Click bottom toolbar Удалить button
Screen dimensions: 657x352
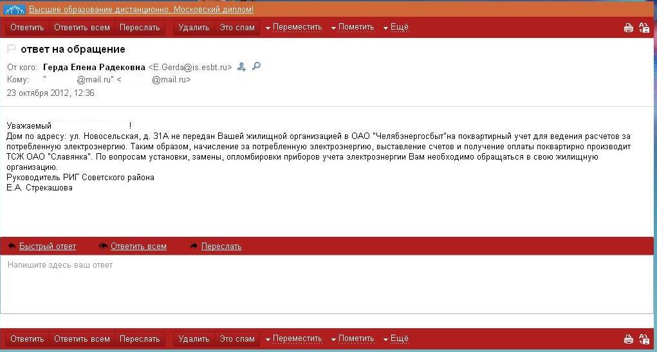pos(194,339)
